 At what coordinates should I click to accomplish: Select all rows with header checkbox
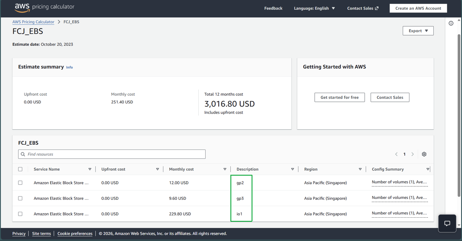(x=20, y=169)
